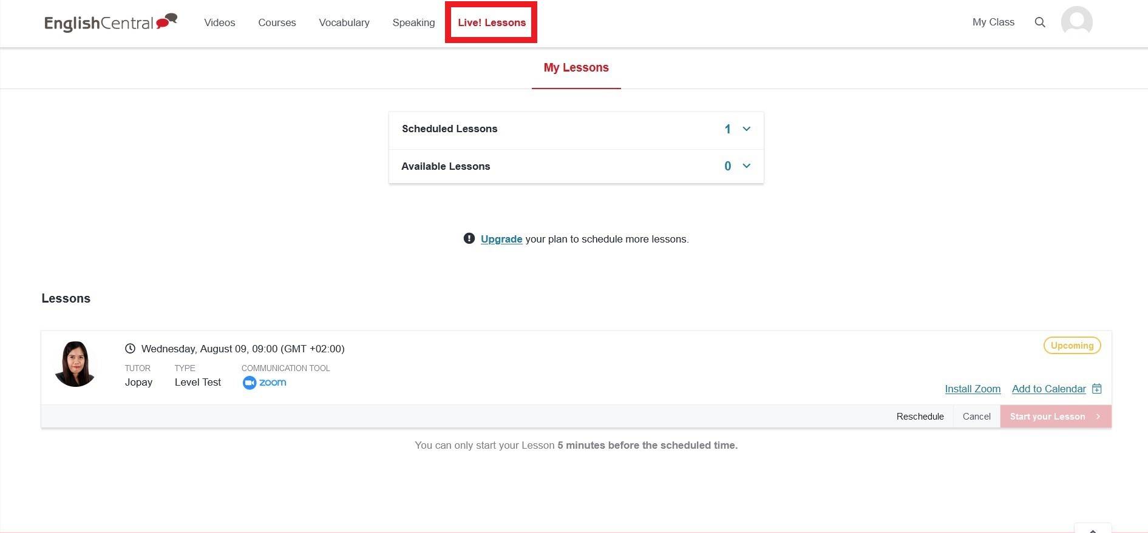Go to the Vocabulary section

pyautogui.click(x=344, y=22)
